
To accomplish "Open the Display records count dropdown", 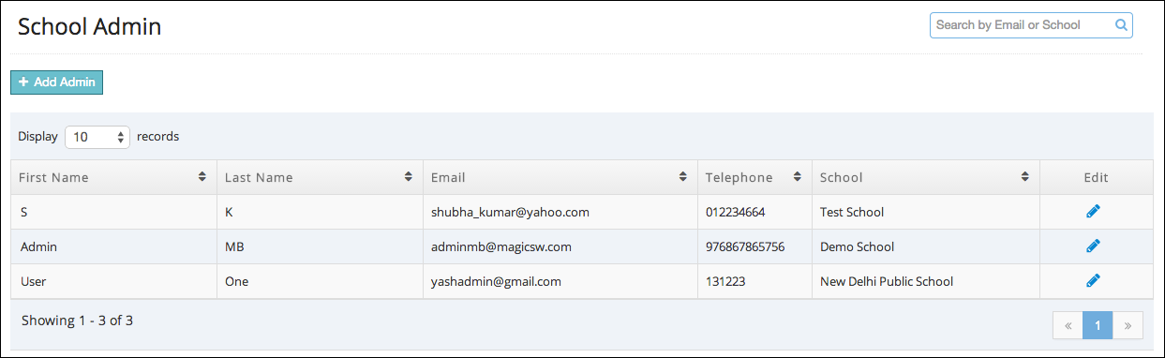I will tap(97, 137).
